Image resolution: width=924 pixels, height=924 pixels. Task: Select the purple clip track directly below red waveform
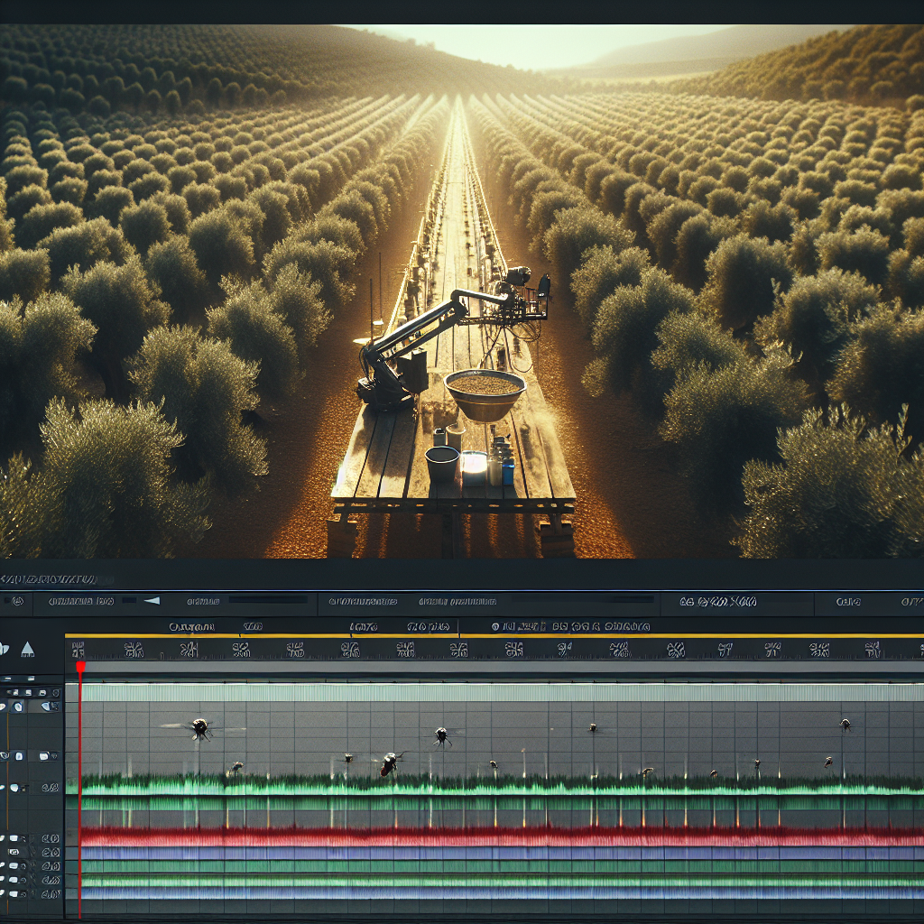pos(502,853)
